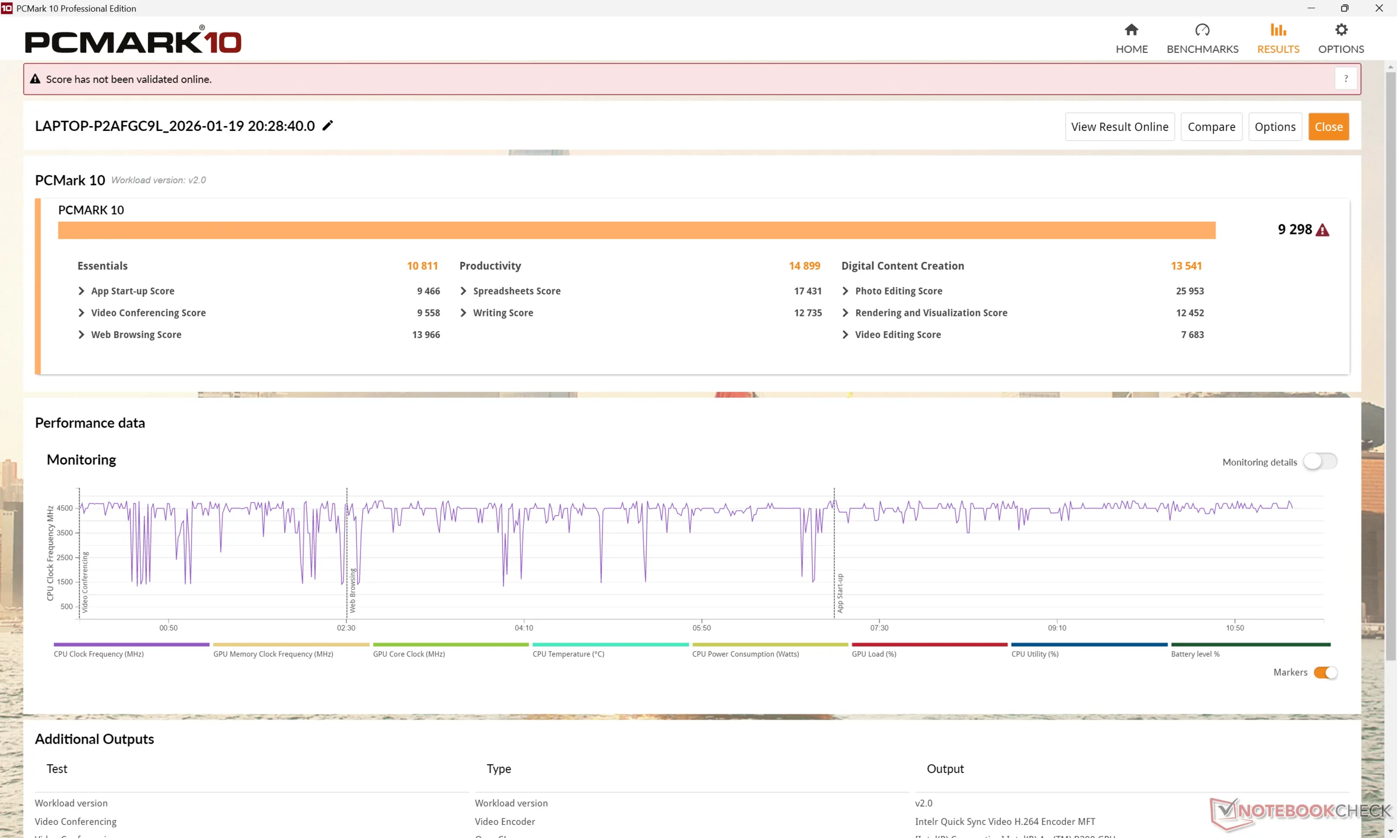1397x838 pixels.
Task: Expand the Spreadsheets Score details
Action: [x=463, y=291]
